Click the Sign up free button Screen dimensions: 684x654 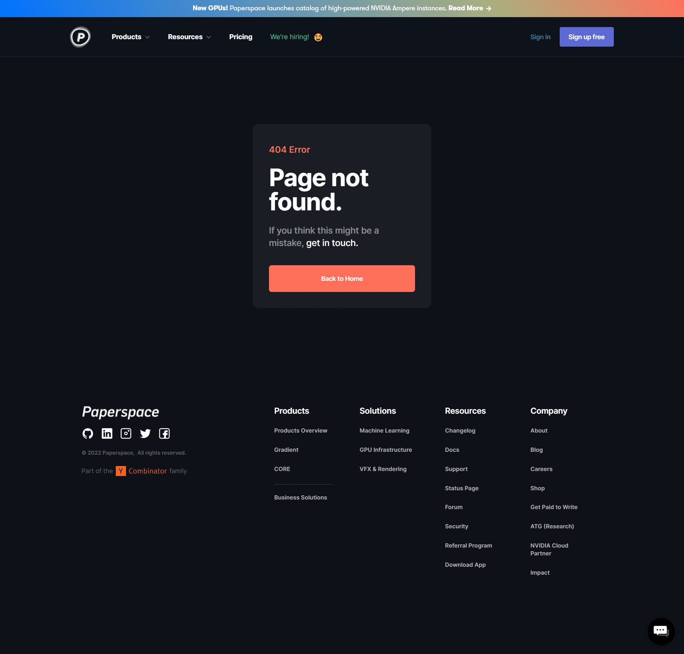pyautogui.click(x=586, y=37)
